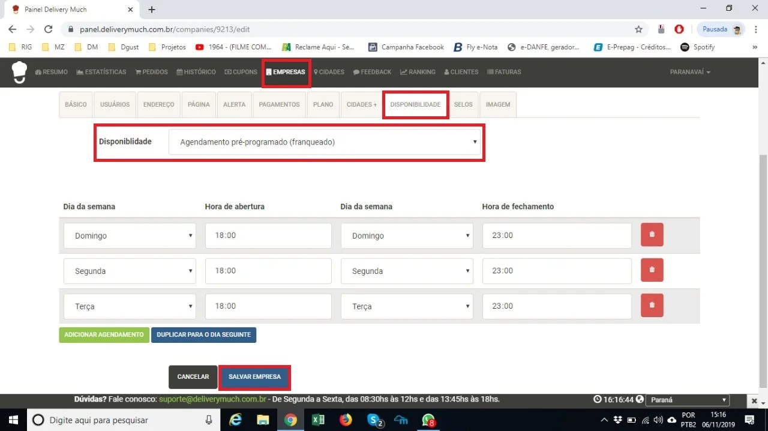This screenshot has height=431, width=768.
Task: Reload the page
Action: tap(49, 29)
